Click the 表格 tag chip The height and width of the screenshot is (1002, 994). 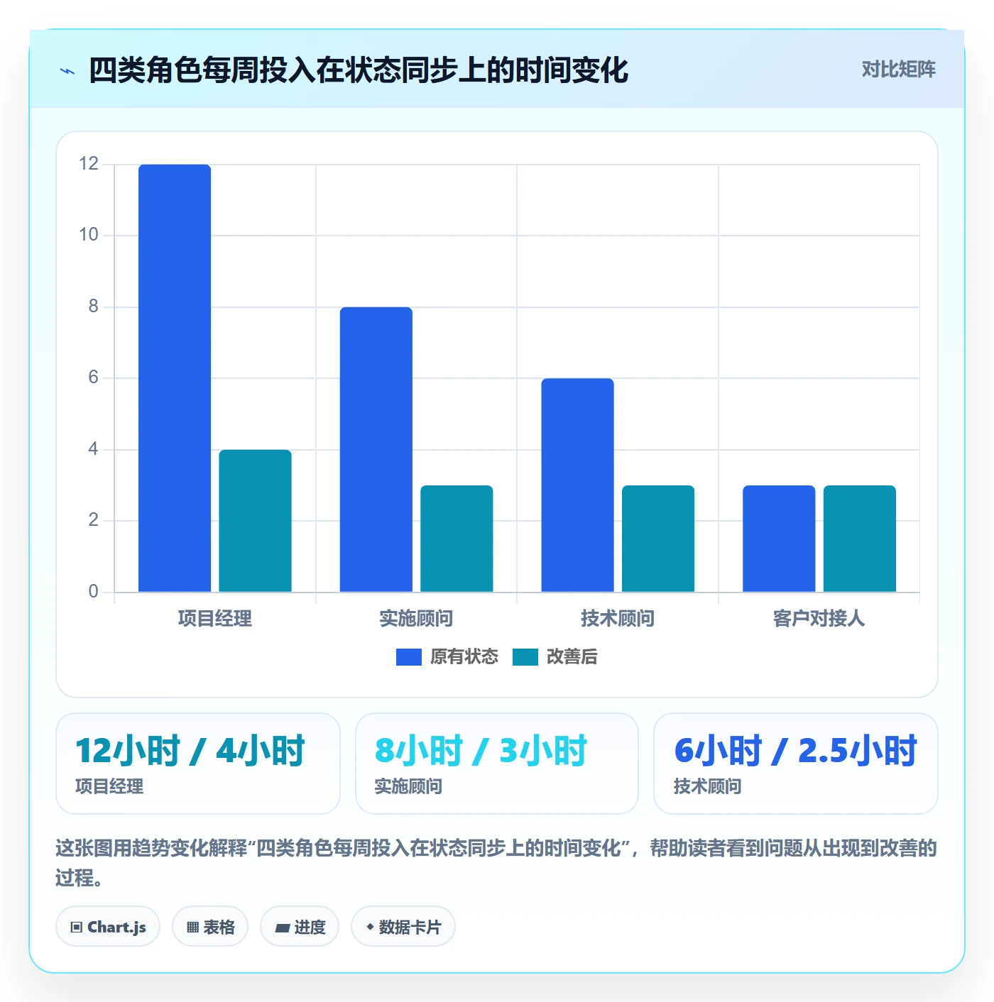210,927
